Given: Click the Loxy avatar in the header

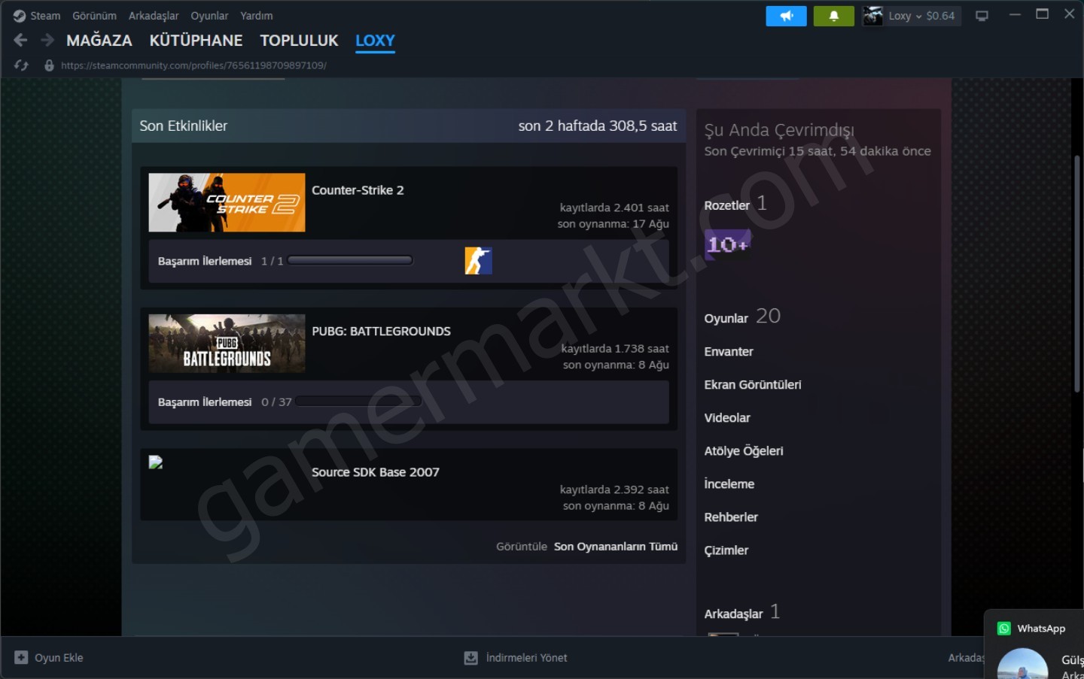Looking at the screenshot, I should tap(873, 16).
